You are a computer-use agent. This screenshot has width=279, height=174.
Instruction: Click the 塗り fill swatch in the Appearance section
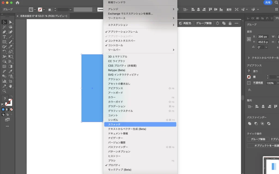coord(249,71)
